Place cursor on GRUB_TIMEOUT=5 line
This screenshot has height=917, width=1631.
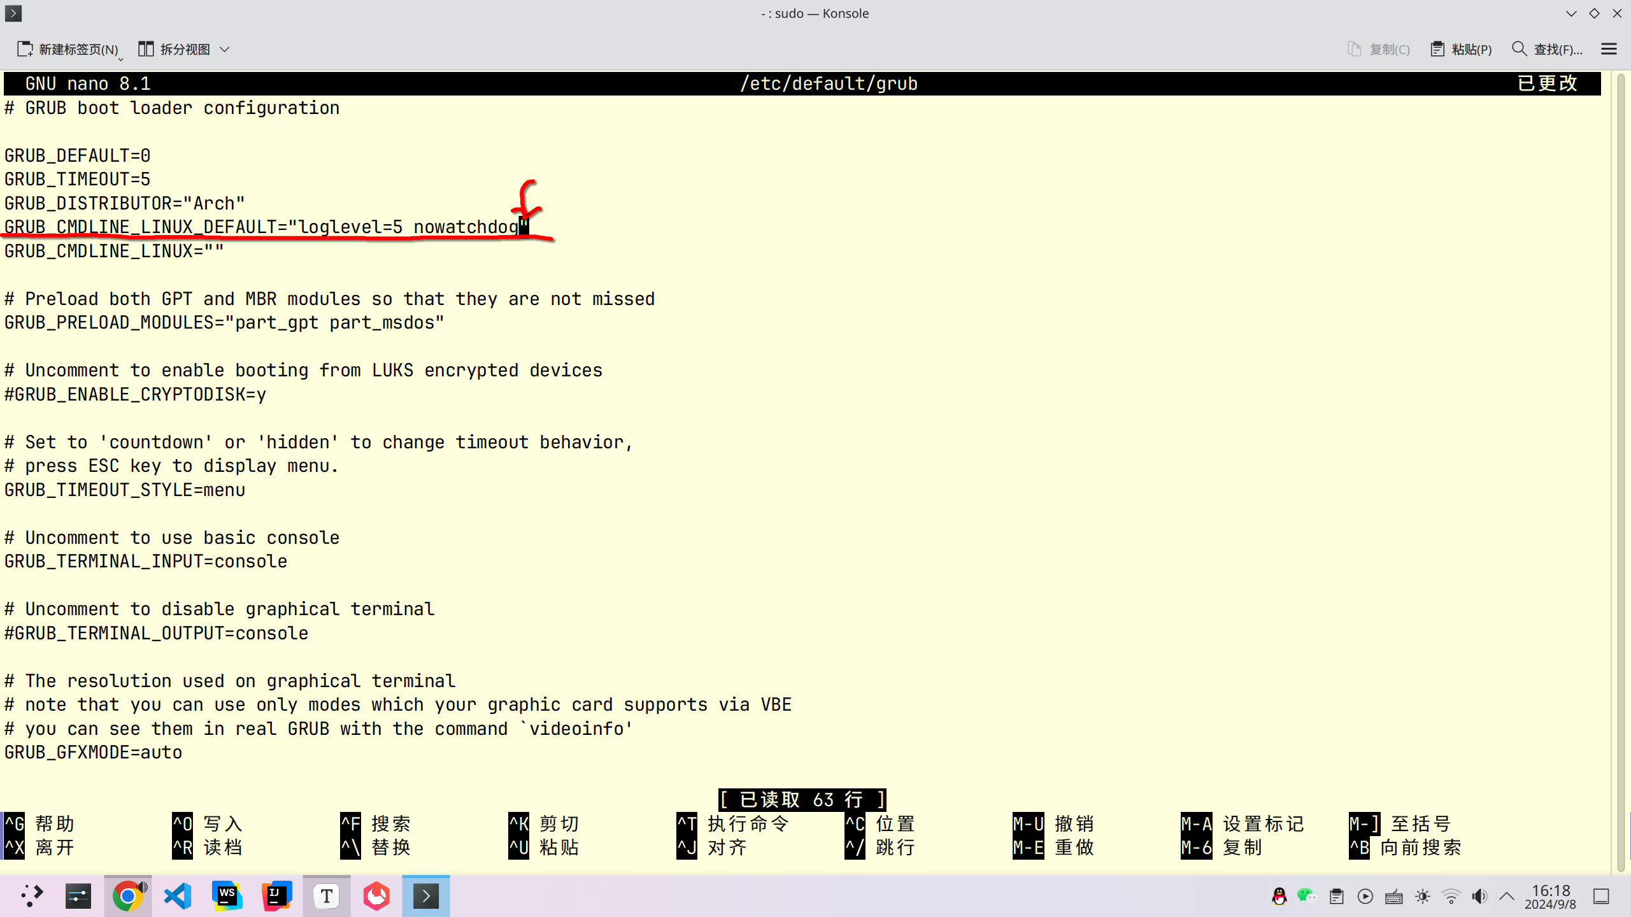point(77,179)
